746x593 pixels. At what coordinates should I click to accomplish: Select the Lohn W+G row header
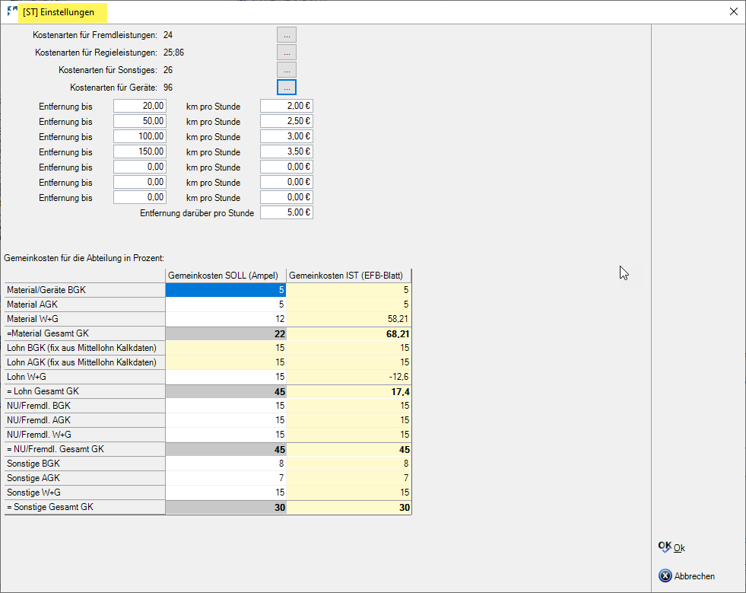[x=85, y=377]
